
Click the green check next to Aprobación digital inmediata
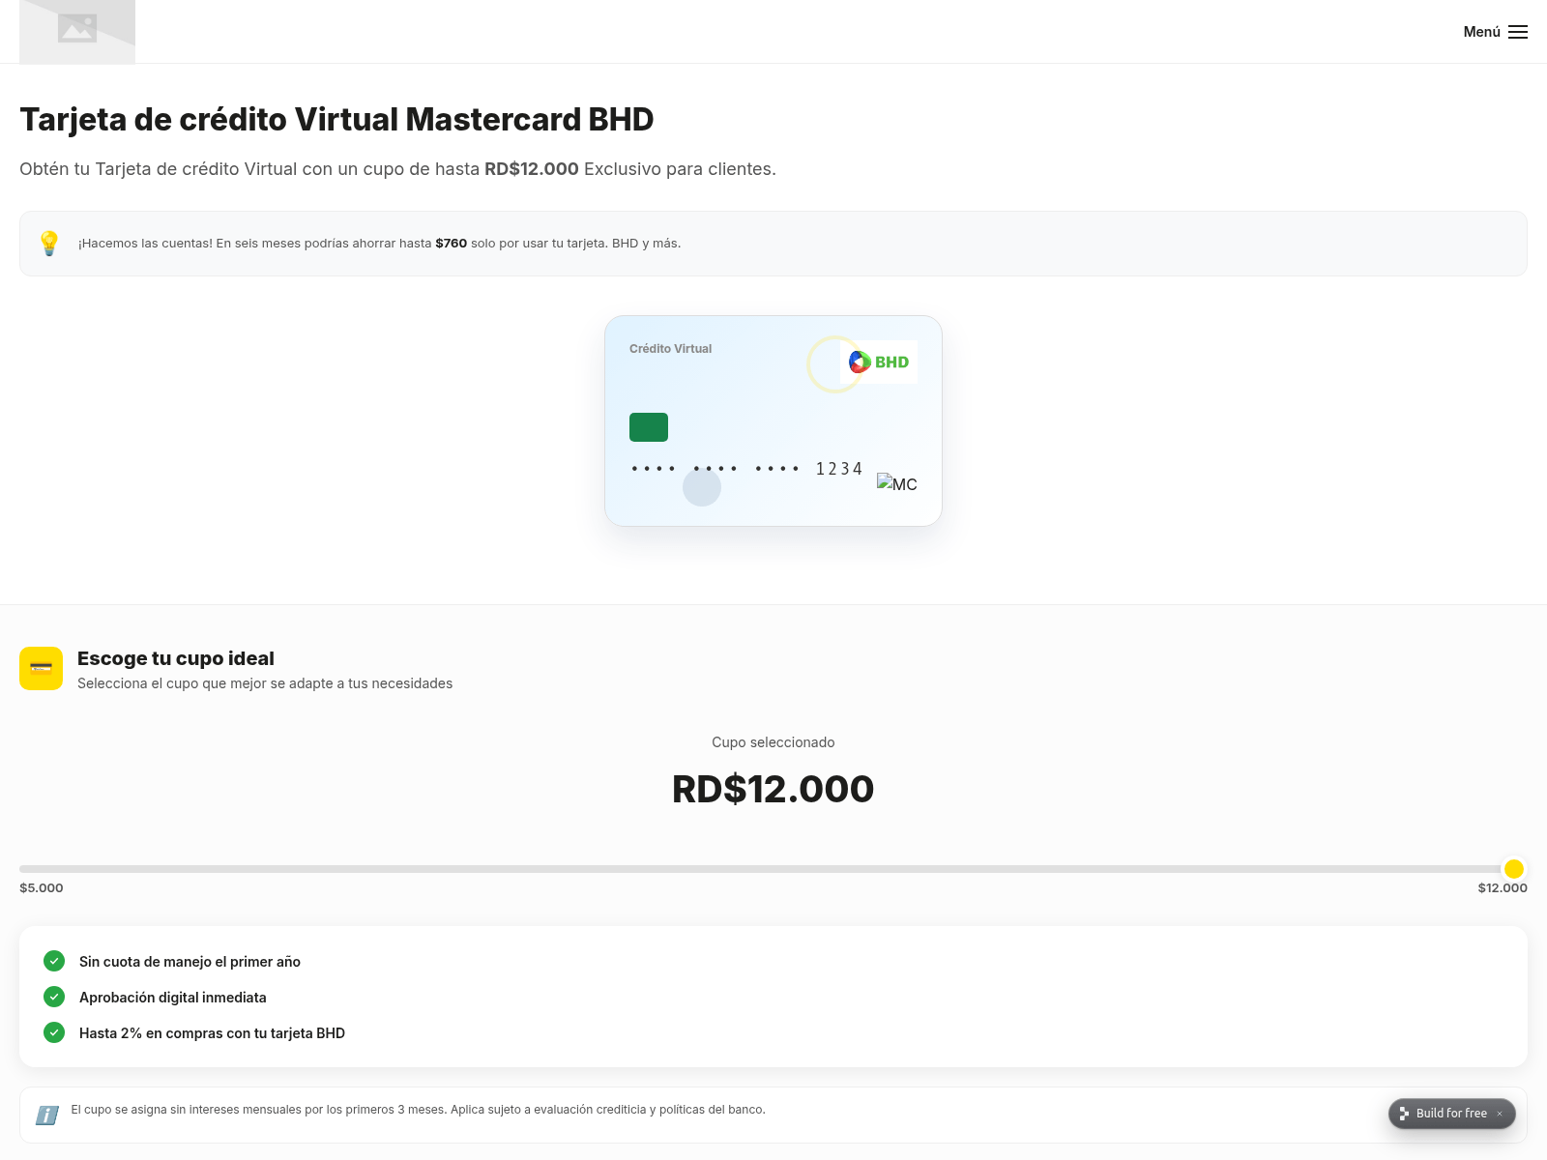[x=54, y=997]
